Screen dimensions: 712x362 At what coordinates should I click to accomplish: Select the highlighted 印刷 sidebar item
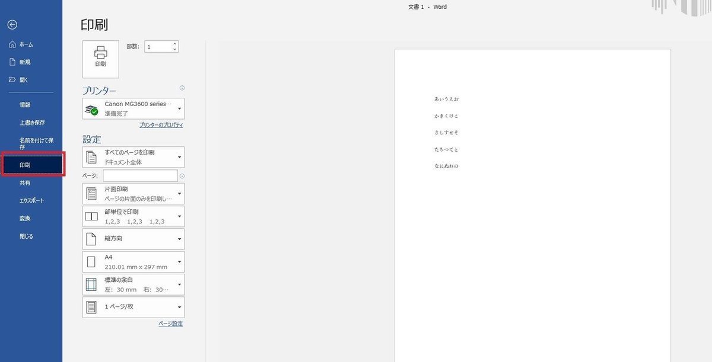pyautogui.click(x=33, y=164)
